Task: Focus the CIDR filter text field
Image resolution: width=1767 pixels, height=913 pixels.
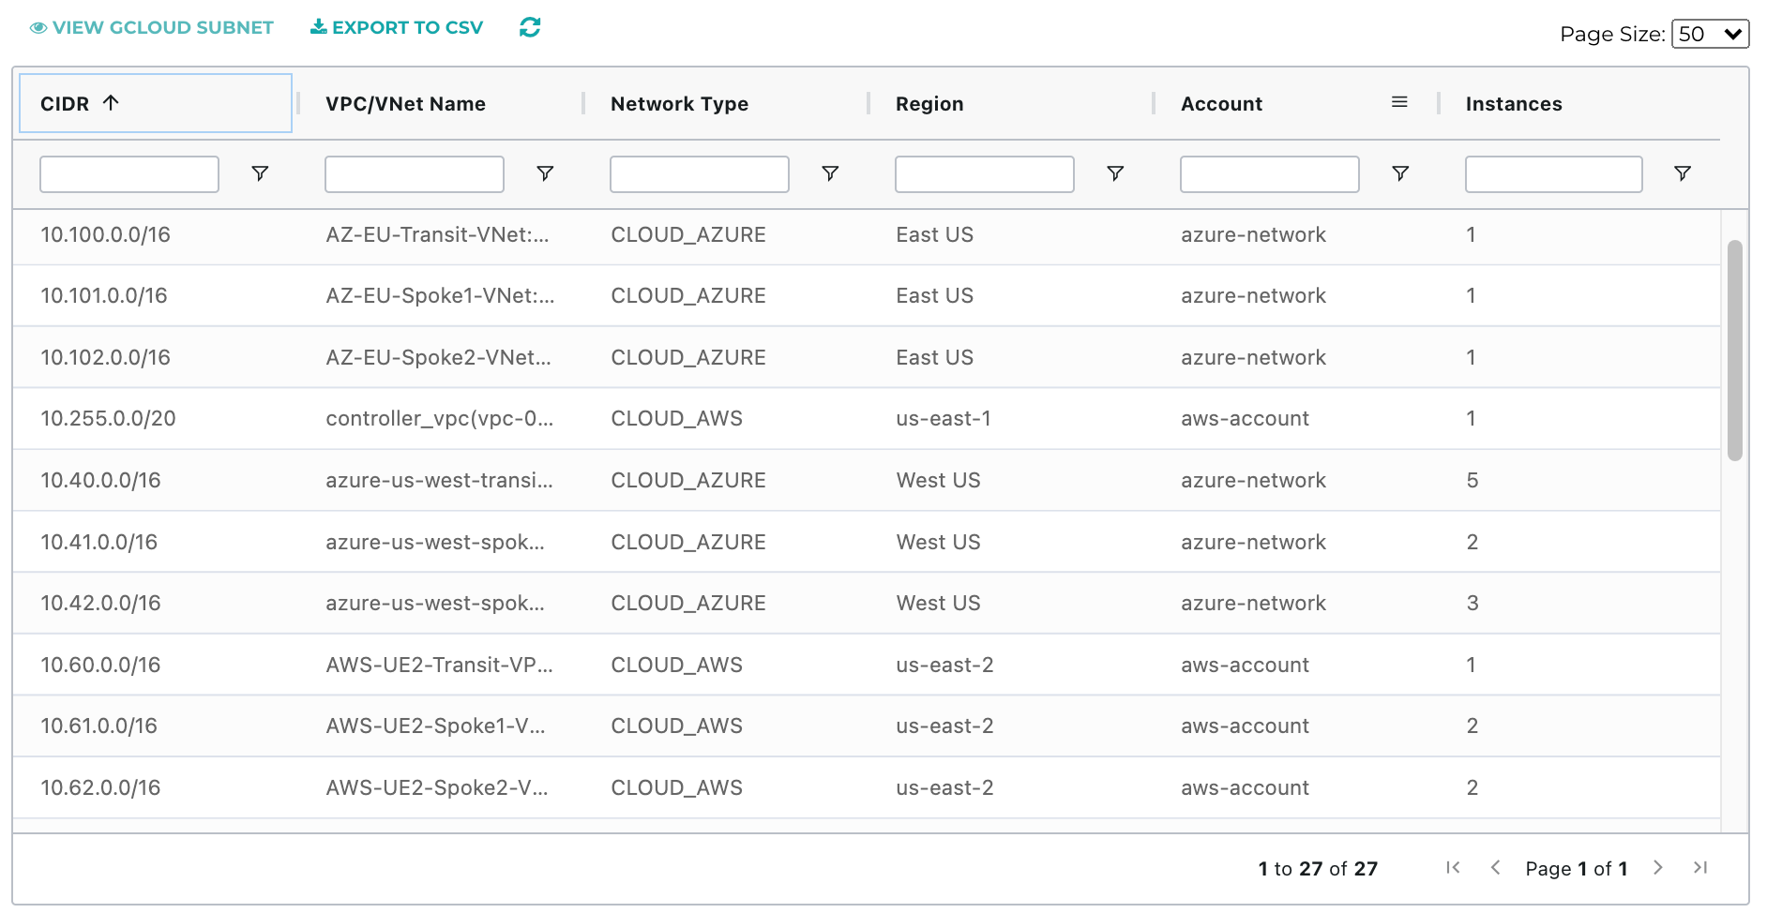Action: point(129,174)
